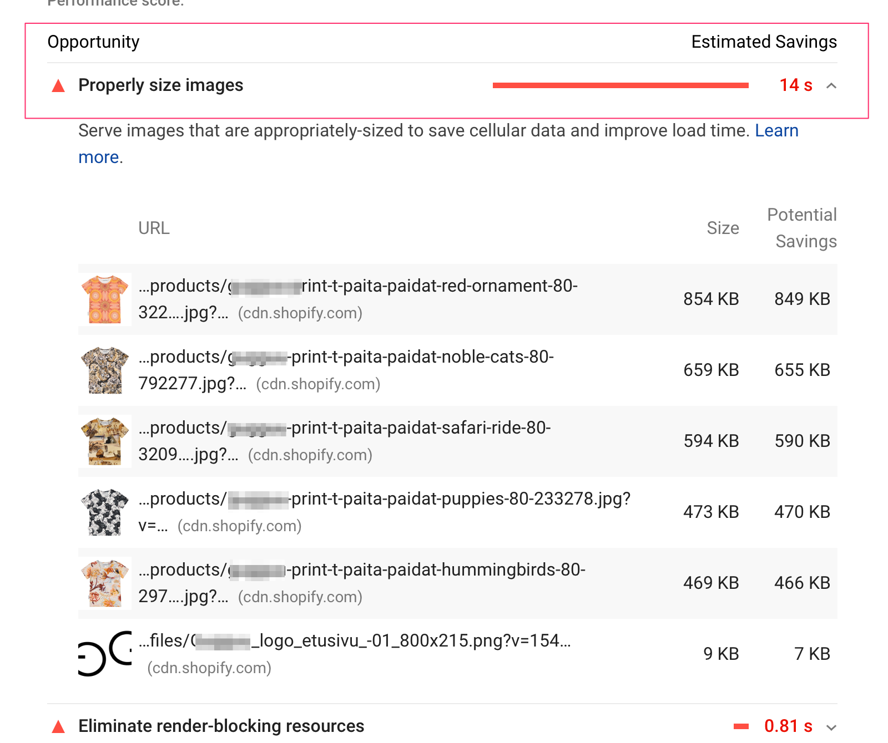888x743 pixels.
Task: Click the Properly size images heading
Action: 160,85
